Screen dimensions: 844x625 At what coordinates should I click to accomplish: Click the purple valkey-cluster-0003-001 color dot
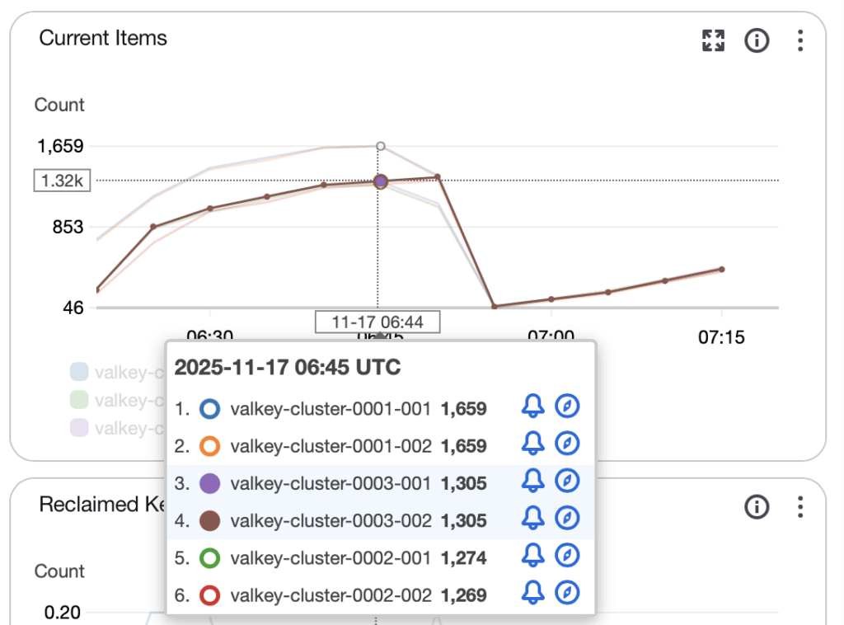(210, 483)
